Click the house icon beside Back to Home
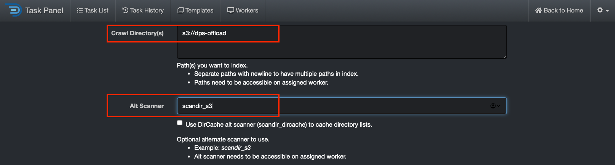This screenshot has width=615, height=165. tap(538, 10)
